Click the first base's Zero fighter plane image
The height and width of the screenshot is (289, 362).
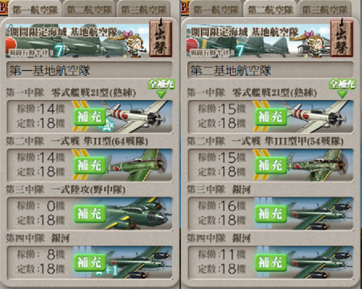pyautogui.click(x=138, y=116)
